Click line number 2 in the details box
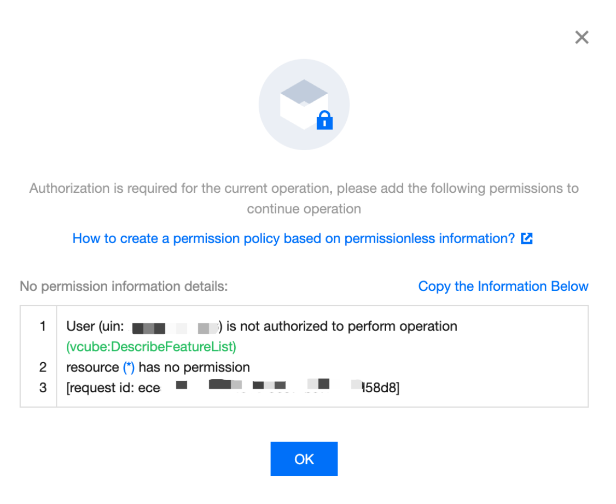 pos(43,367)
